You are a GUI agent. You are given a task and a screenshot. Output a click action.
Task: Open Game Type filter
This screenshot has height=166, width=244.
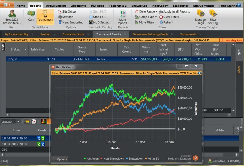point(146,17)
